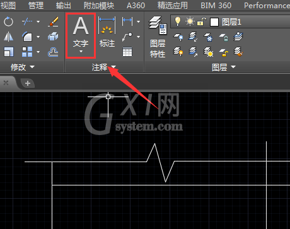
Task: Click 图层1 white color swatch
Action: tap(214, 22)
